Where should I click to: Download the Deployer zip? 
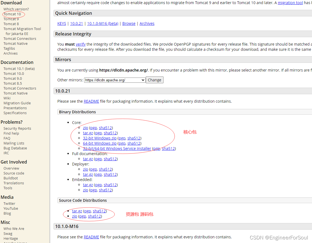click(x=85, y=169)
